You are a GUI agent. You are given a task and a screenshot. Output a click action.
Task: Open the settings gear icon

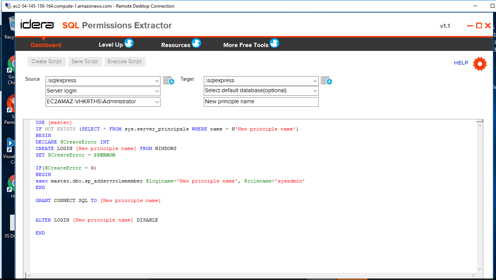[480, 63]
